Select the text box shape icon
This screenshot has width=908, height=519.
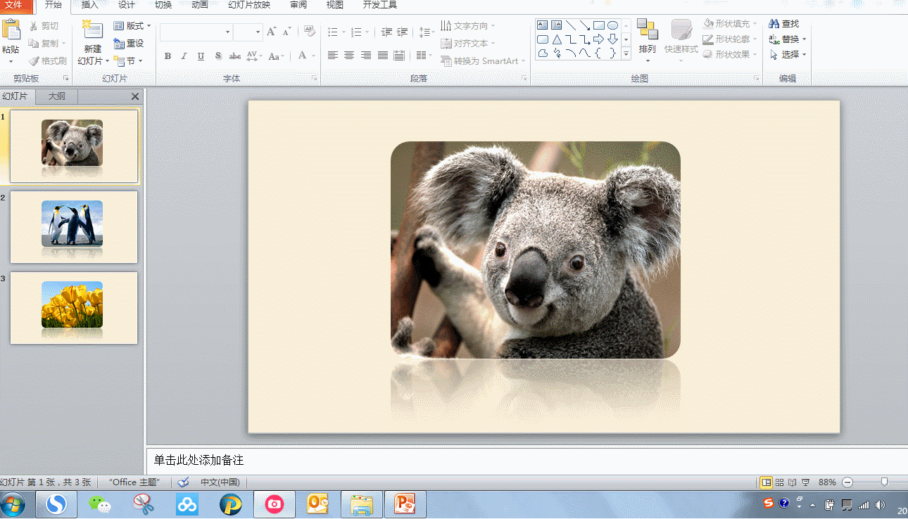coord(543,25)
